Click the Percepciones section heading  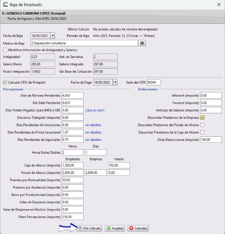[13, 89]
